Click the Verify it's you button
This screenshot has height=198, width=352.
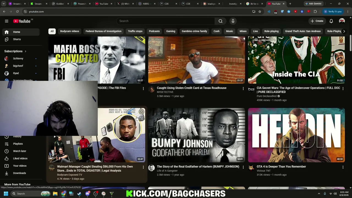(x=333, y=12)
